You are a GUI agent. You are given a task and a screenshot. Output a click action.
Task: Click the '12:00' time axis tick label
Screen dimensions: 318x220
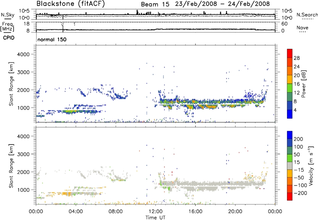coord(155,212)
